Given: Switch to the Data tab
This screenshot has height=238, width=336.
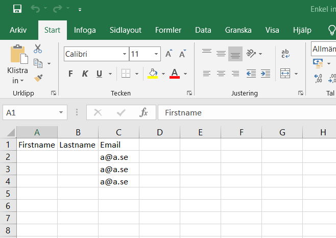Looking at the screenshot, I should point(203,30).
